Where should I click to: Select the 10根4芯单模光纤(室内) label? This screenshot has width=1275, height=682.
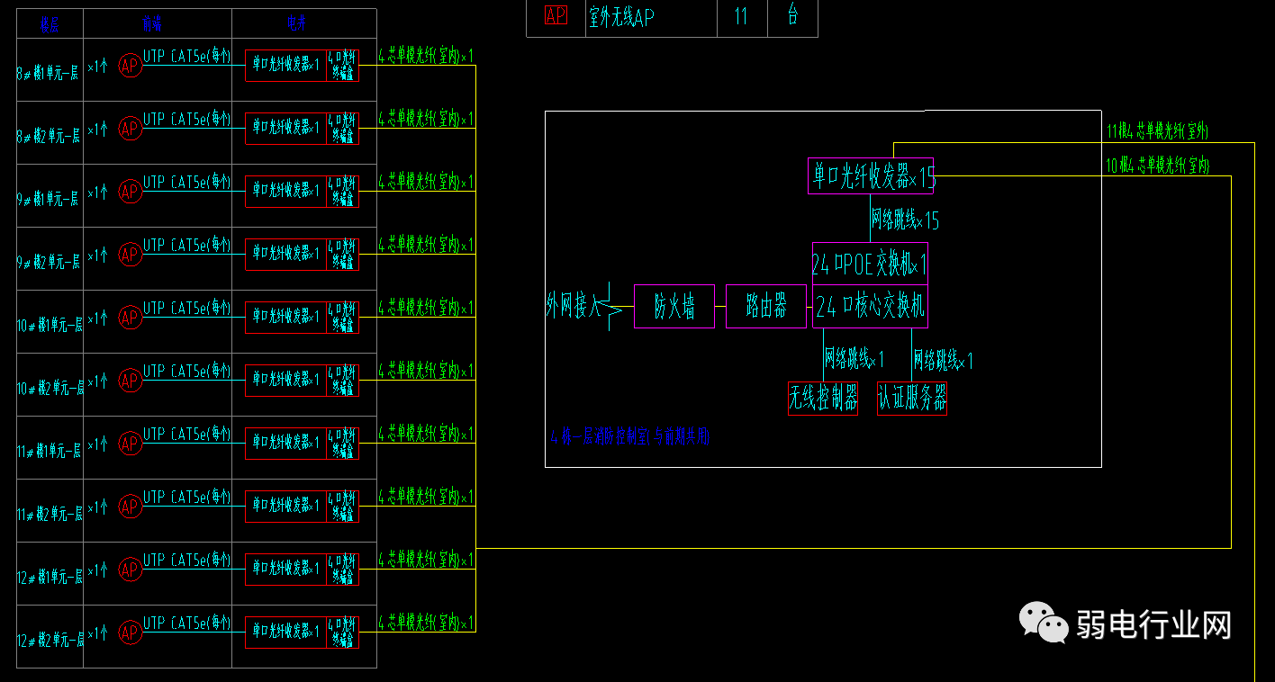click(x=1158, y=166)
